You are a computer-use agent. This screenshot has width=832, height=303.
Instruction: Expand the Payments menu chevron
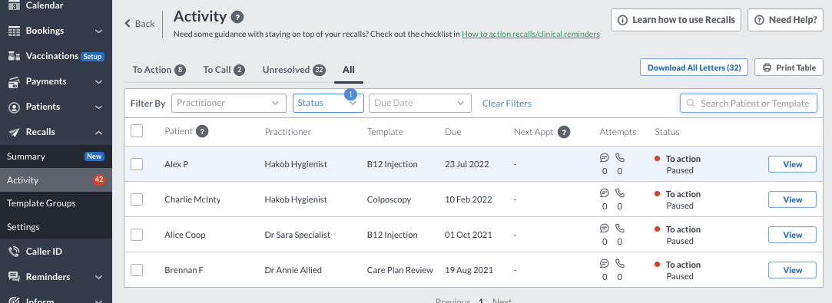click(98, 82)
